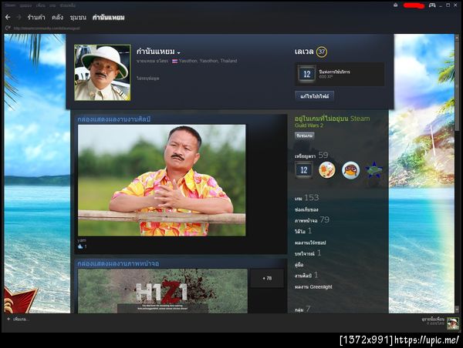The image size is (463, 348).
Task: Open the H1Z1 screenshot thumbnail
Action: [x=163, y=291]
